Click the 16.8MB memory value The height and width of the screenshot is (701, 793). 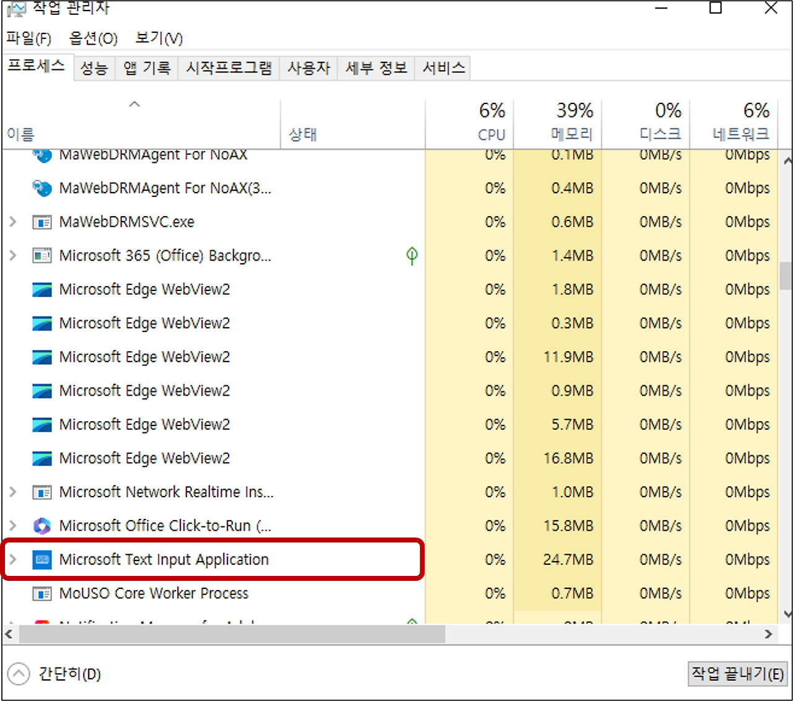point(568,458)
